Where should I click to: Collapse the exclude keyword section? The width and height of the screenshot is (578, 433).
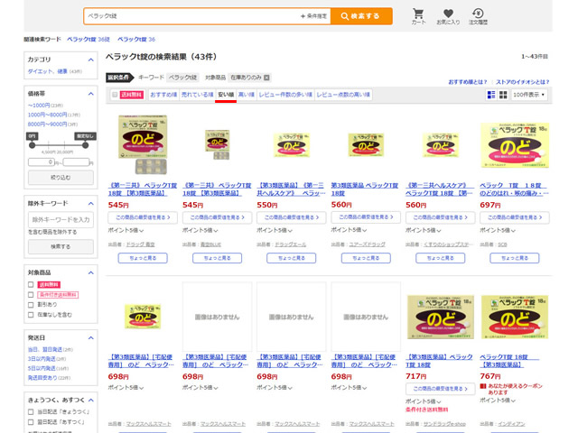(90, 204)
